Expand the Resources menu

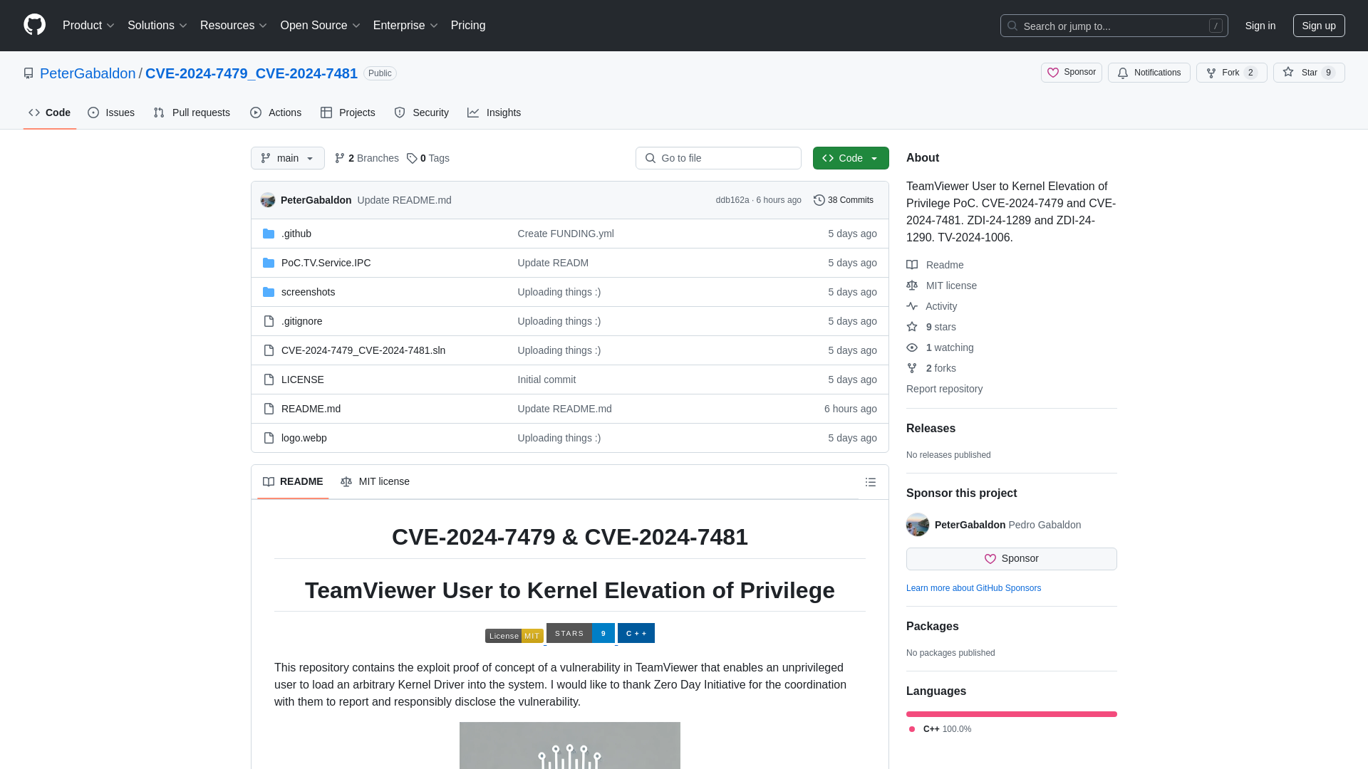[x=233, y=26]
